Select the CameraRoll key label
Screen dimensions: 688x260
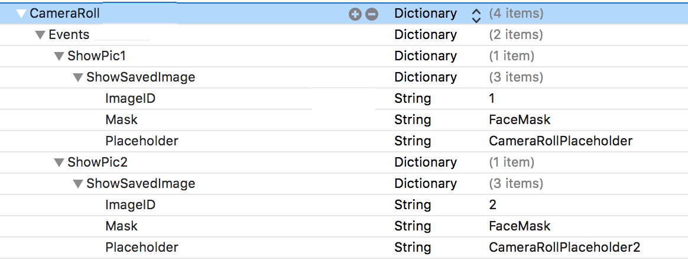tap(64, 13)
